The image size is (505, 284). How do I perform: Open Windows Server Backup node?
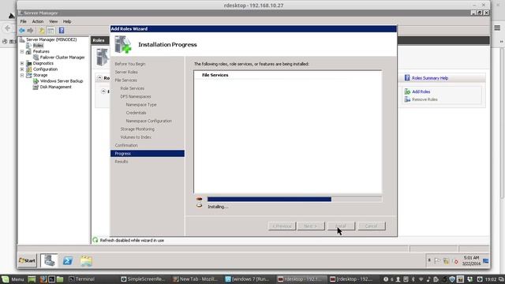pyautogui.click(x=62, y=81)
